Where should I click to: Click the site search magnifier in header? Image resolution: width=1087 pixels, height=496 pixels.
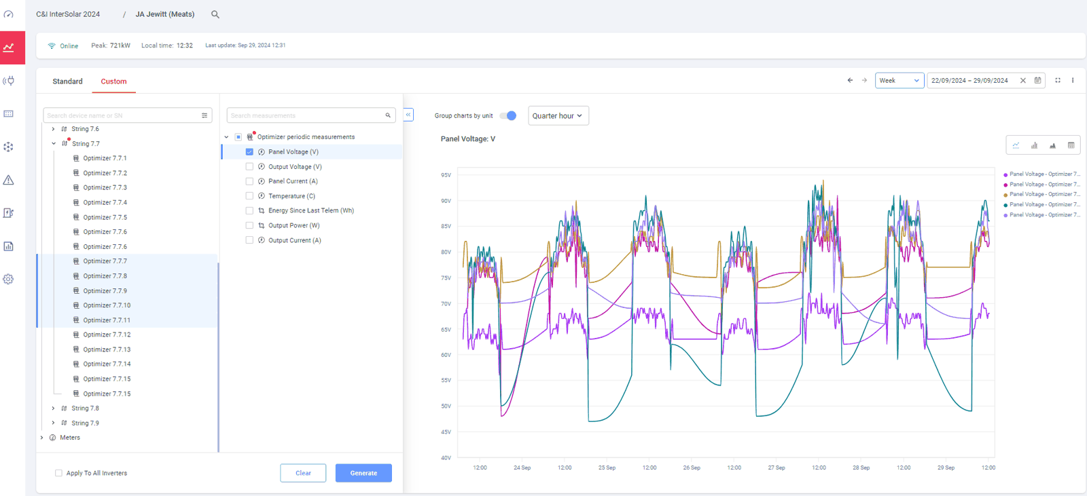point(215,14)
